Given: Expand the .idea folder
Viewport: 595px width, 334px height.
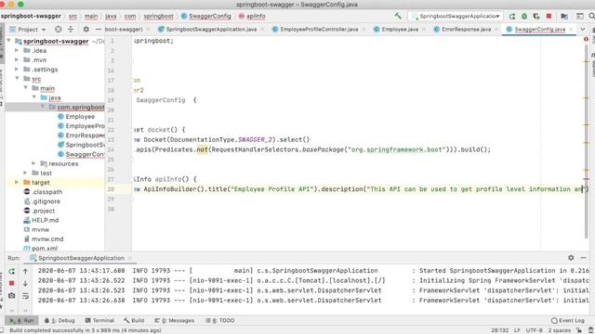Looking at the screenshot, I should point(17,50).
